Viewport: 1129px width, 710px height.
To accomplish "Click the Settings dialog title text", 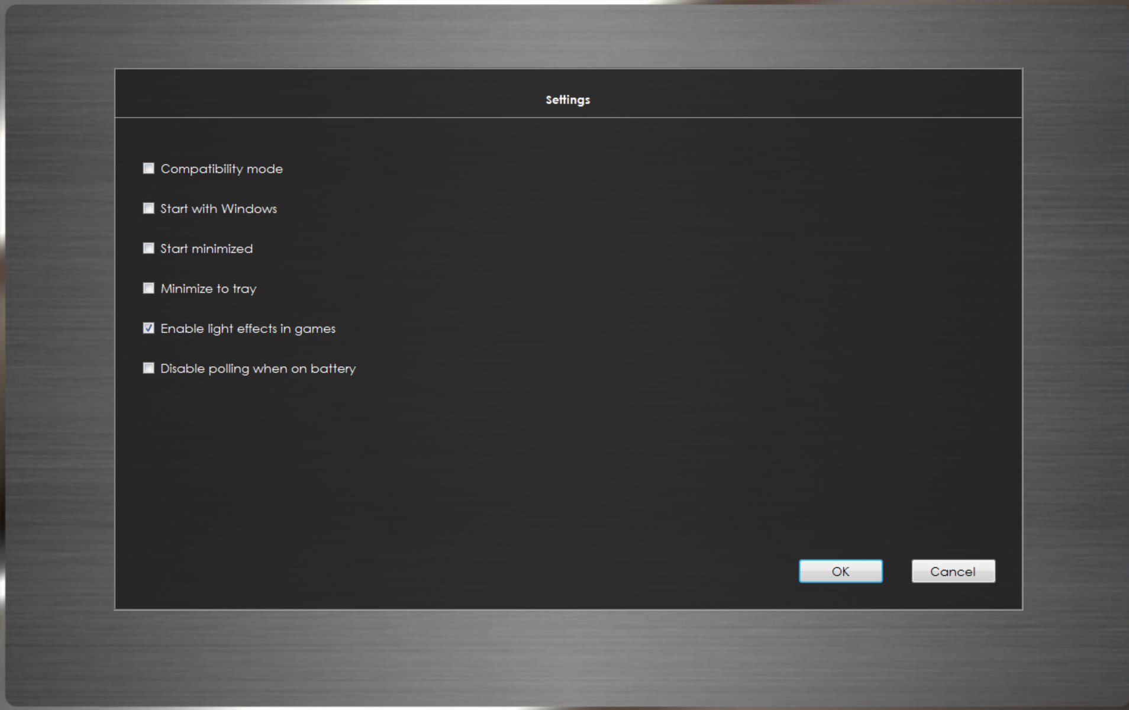I will (567, 99).
